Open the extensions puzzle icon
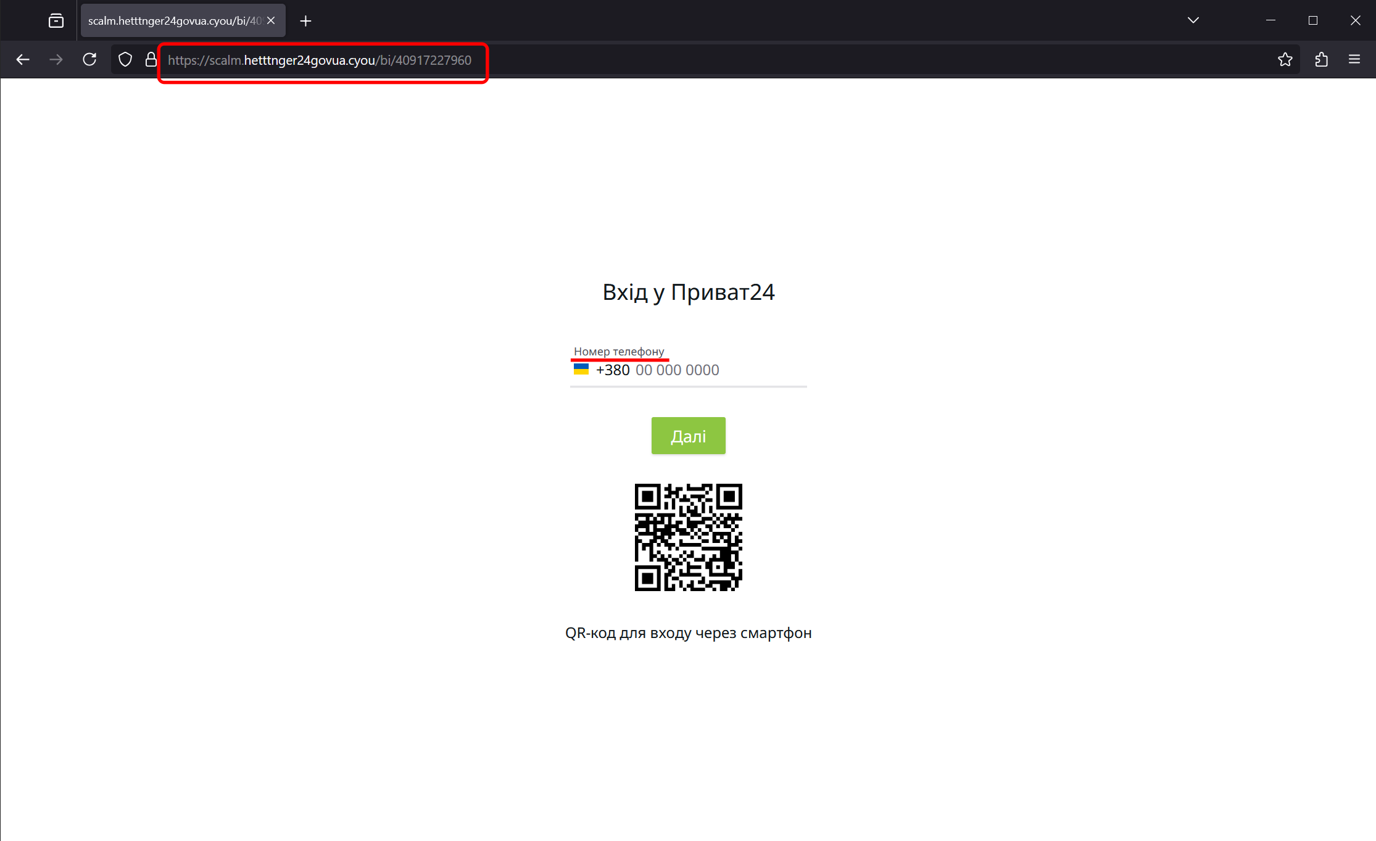This screenshot has height=841, width=1376. (1321, 60)
